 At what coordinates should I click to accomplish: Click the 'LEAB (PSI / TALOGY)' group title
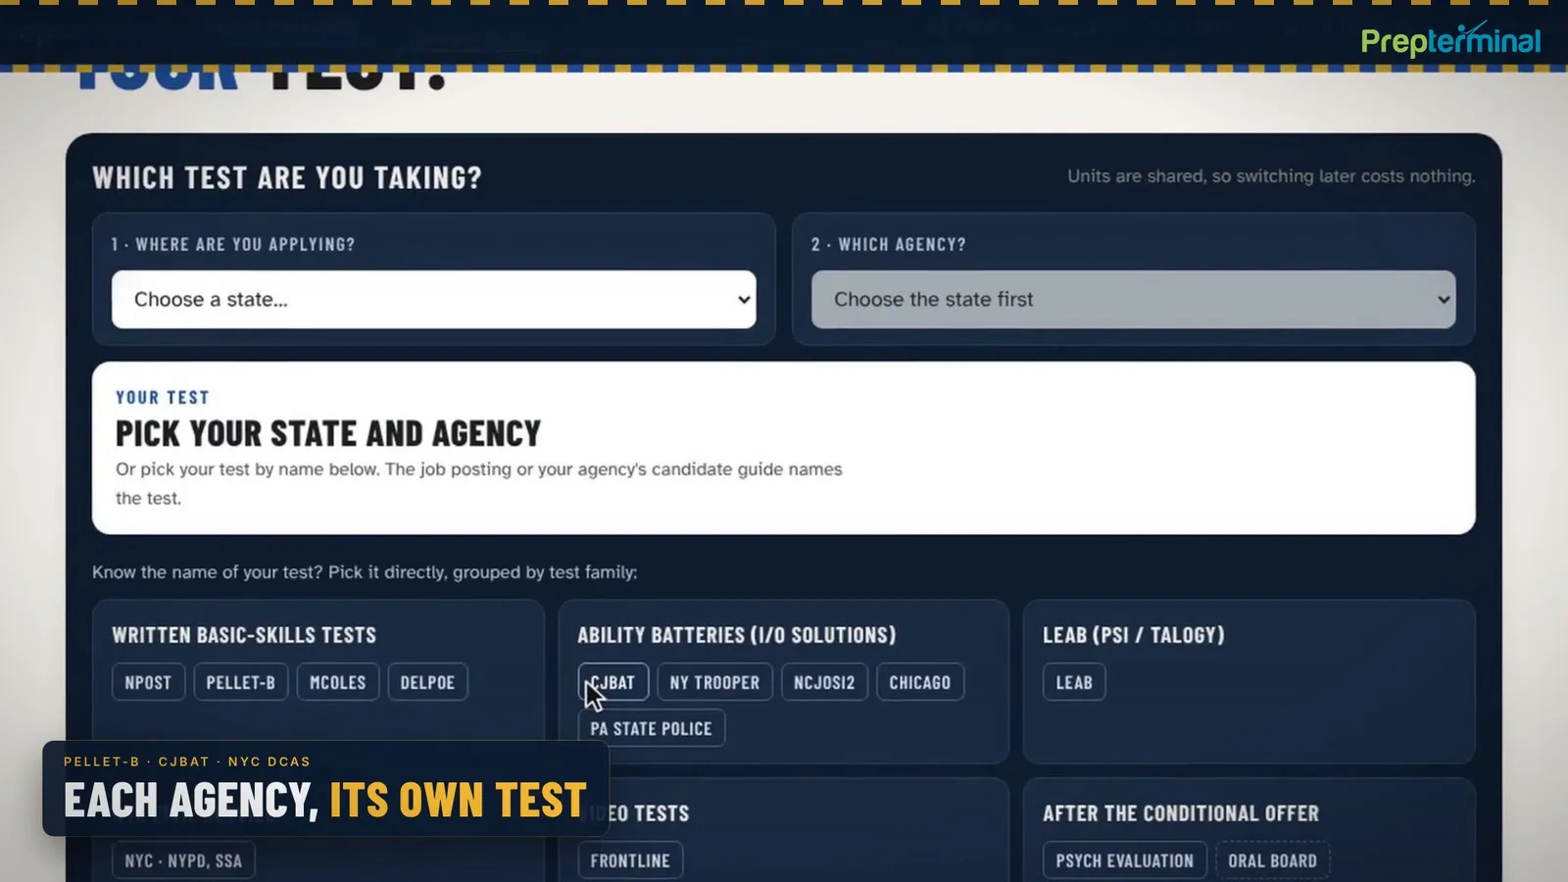coord(1134,635)
